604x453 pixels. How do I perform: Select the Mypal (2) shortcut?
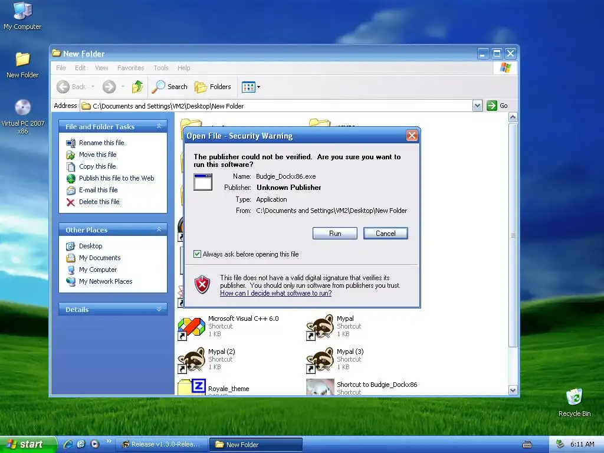[206, 360]
